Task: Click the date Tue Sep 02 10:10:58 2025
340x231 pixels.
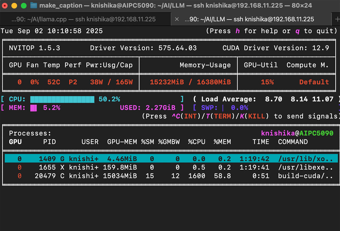Action: pos(51,31)
